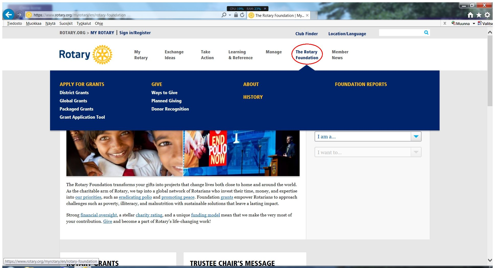Open the browser Home icon
This screenshot has height=268, width=495.
[x=470, y=15]
